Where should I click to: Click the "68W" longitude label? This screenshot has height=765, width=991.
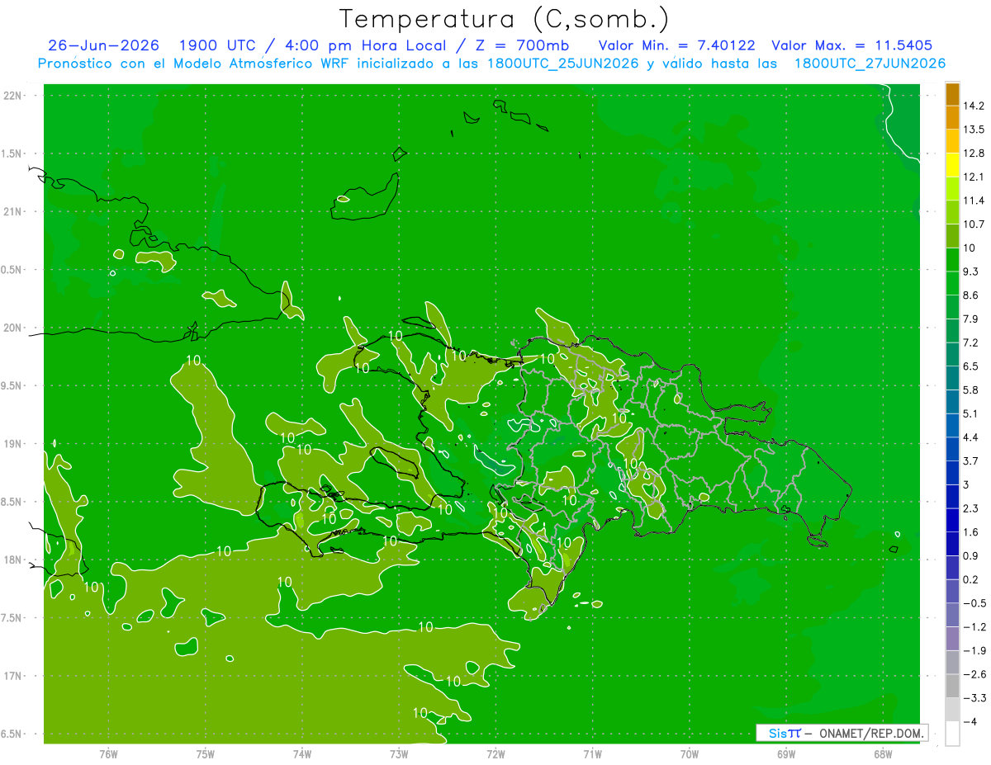tap(882, 754)
